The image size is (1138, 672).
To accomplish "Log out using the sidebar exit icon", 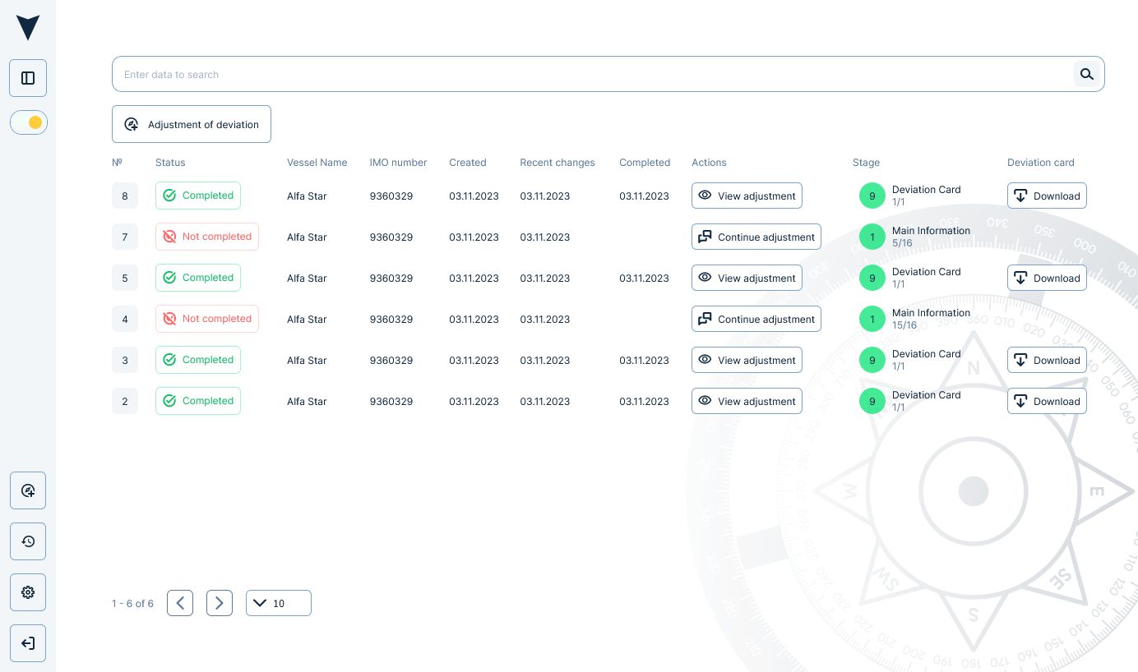I will 28,643.
